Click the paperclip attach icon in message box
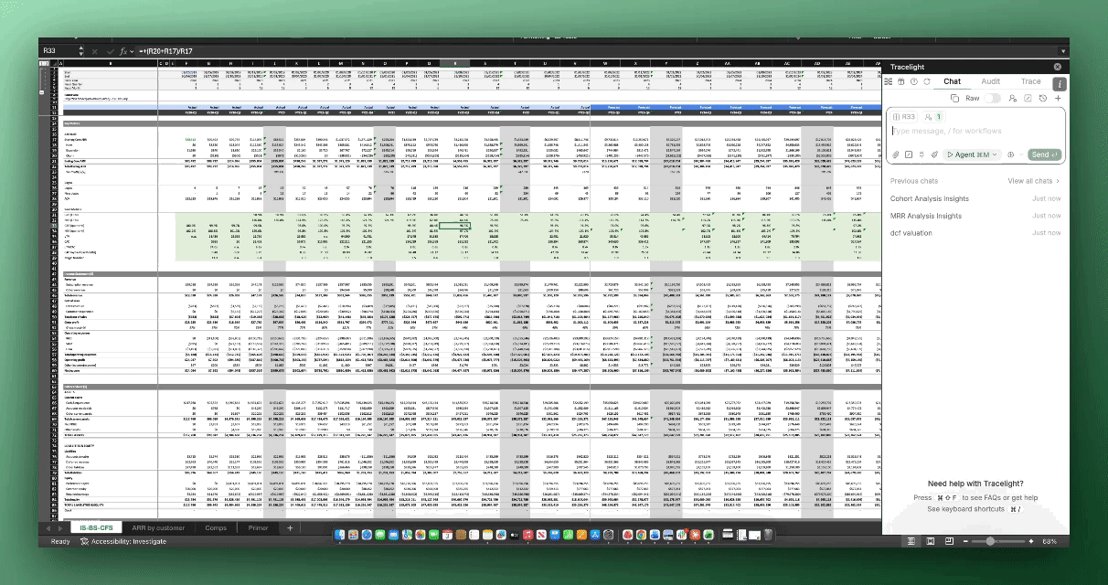Image resolution: width=1108 pixels, height=585 pixels. click(x=896, y=154)
